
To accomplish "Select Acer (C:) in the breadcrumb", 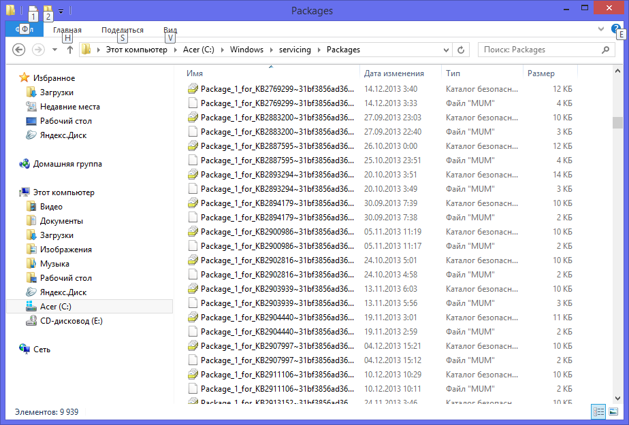I will tap(199, 50).
